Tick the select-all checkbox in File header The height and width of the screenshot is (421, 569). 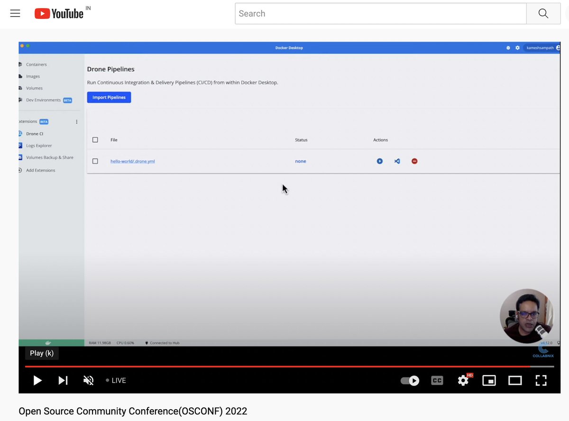(x=95, y=140)
